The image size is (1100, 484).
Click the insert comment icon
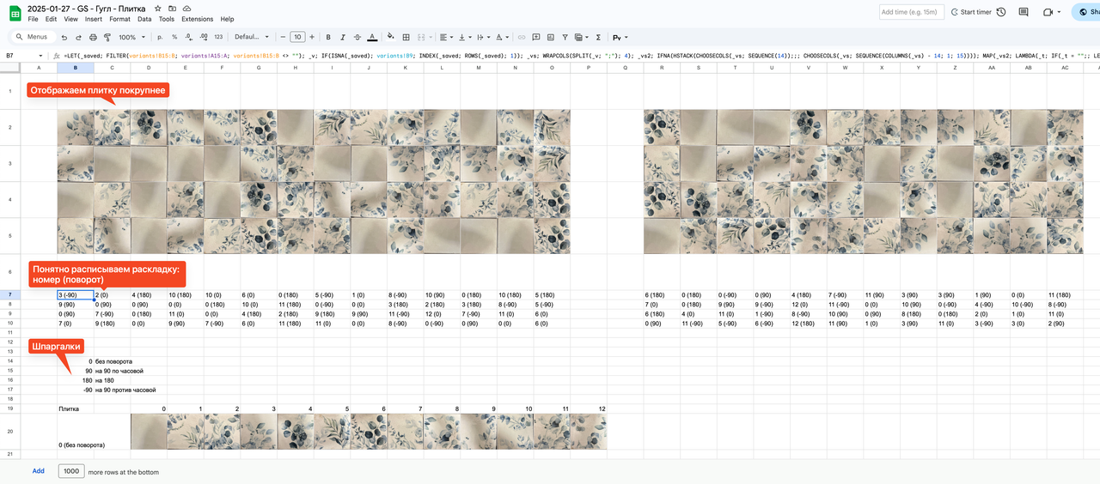pyautogui.click(x=536, y=37)
